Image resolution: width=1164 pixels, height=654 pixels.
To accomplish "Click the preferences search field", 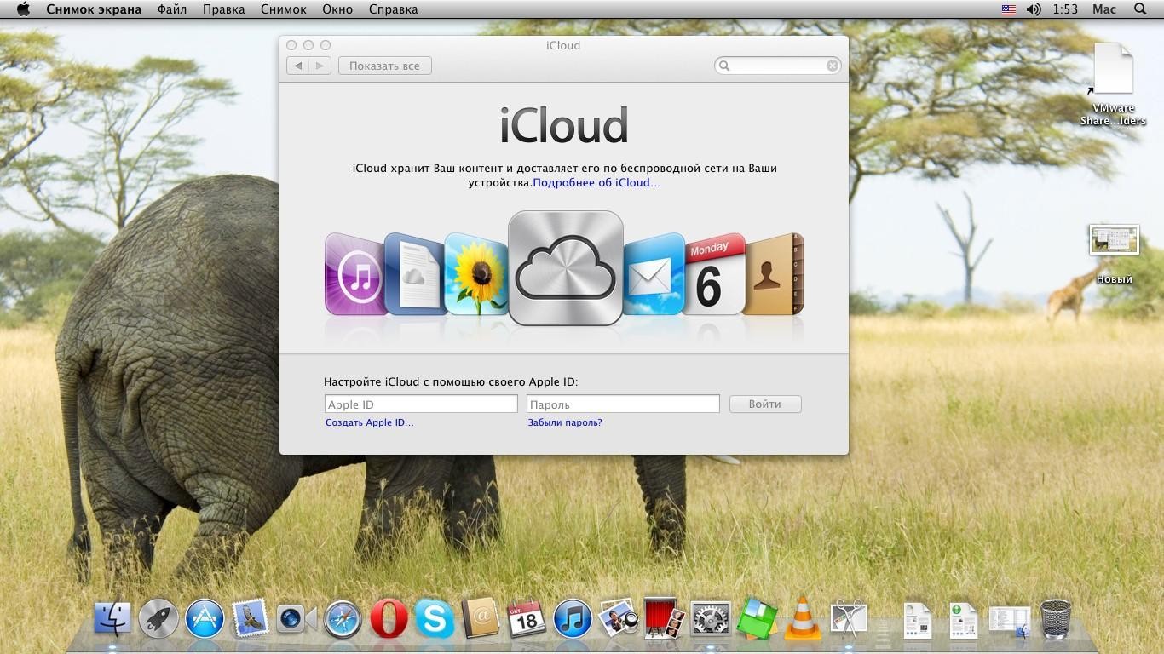I will 778,66.
